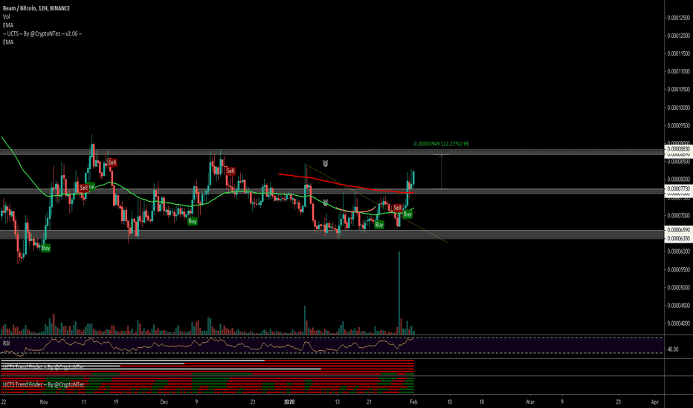Click the Apr date label on time axis
This screenshot has width=693, height=408.
(655, 402)
